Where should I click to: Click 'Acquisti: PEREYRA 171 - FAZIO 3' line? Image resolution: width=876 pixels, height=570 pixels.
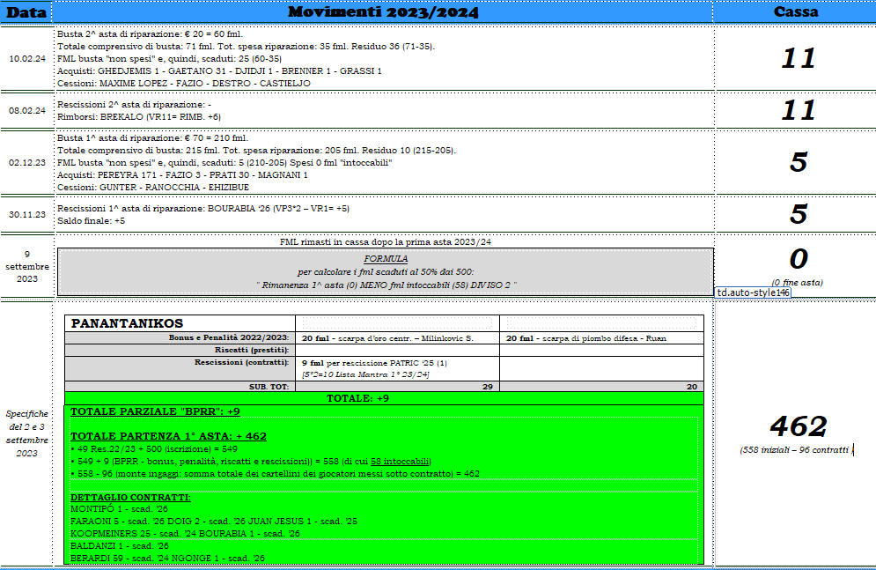(183, 175)
